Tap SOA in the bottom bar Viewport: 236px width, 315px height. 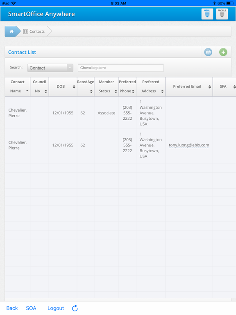31,308
